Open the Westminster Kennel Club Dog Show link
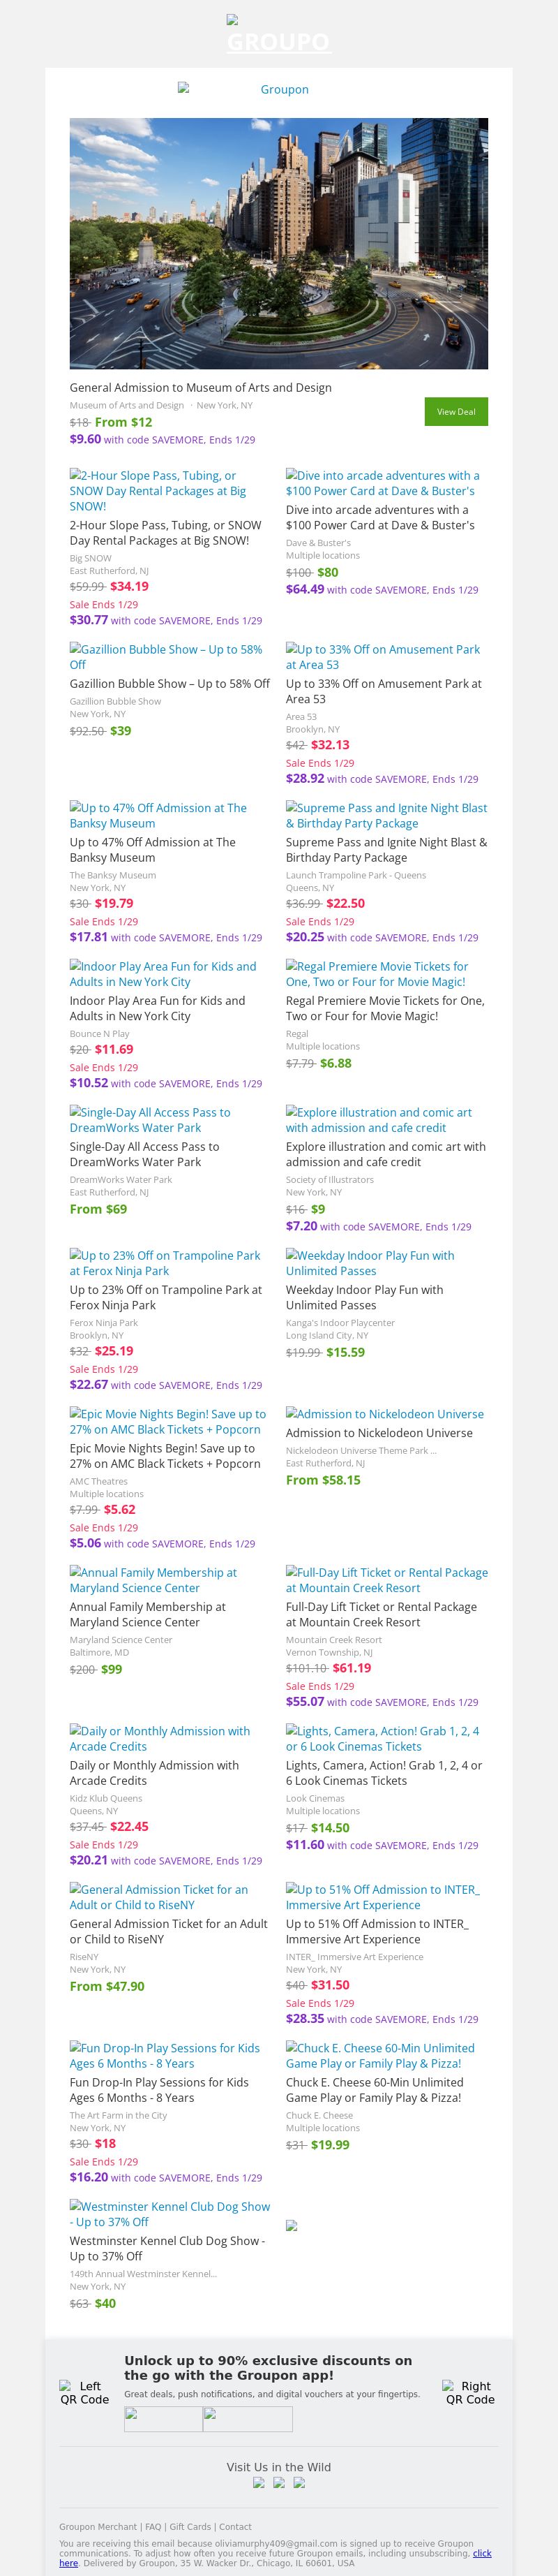Screen dimensions: 558x2576 (169, 2213)
